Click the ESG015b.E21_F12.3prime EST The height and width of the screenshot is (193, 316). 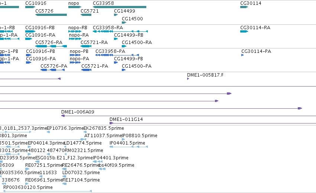37,162
